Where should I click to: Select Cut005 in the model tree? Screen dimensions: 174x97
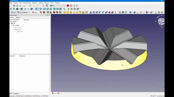[19, 27]
